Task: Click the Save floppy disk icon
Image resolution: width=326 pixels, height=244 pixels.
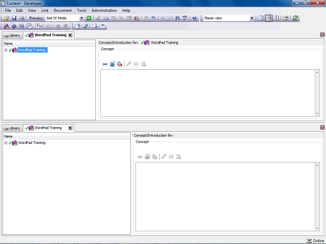Action: point(14,18)
